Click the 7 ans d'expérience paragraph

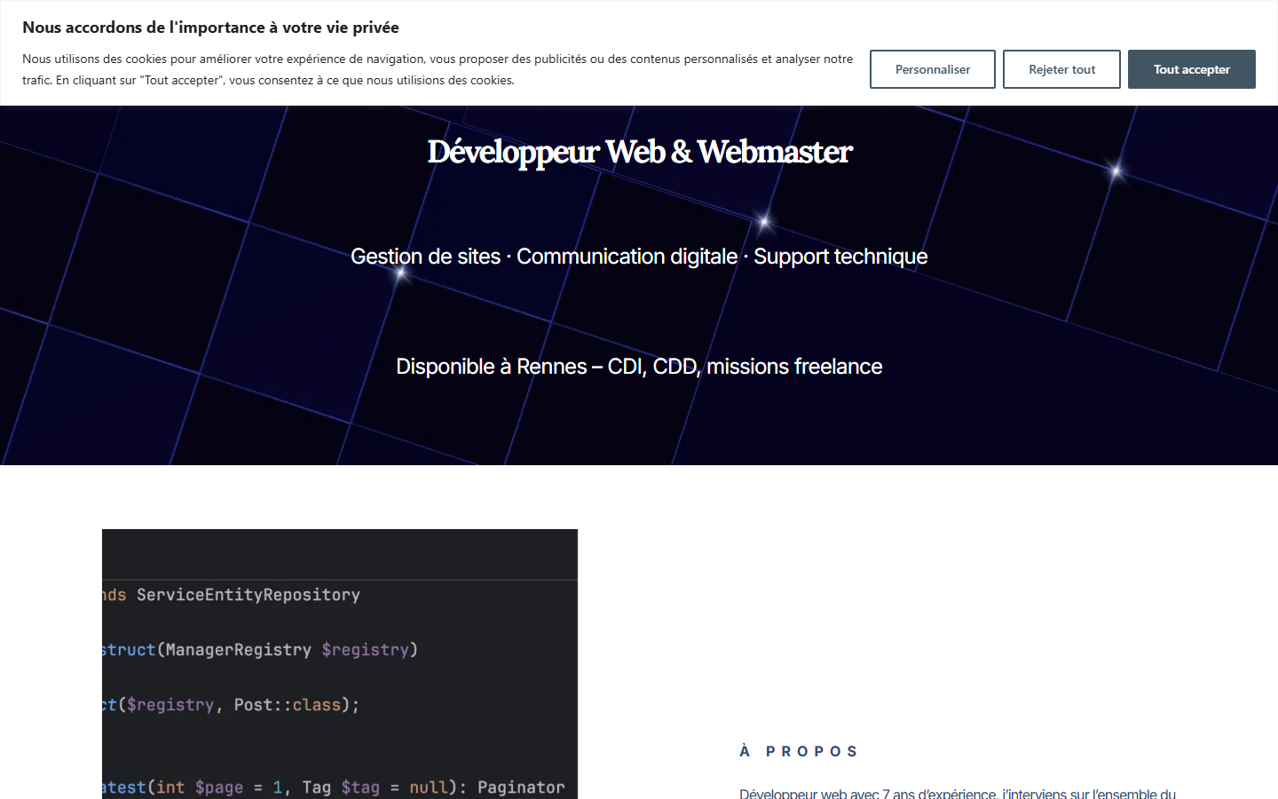point(958,793)
